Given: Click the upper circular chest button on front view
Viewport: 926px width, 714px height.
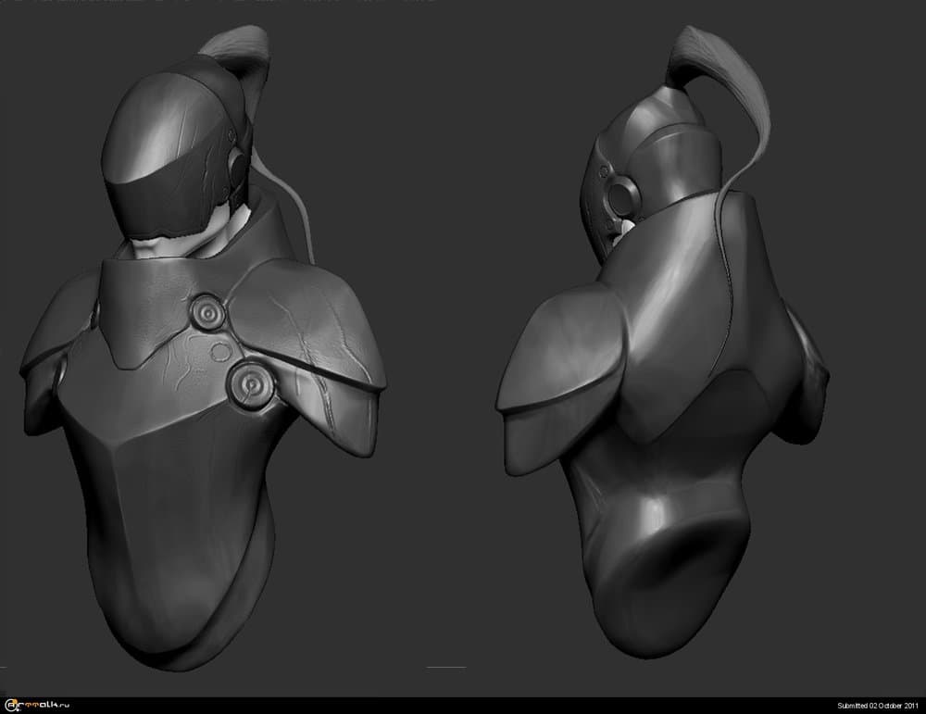Looking at the screenshot, I should [209, 317].
